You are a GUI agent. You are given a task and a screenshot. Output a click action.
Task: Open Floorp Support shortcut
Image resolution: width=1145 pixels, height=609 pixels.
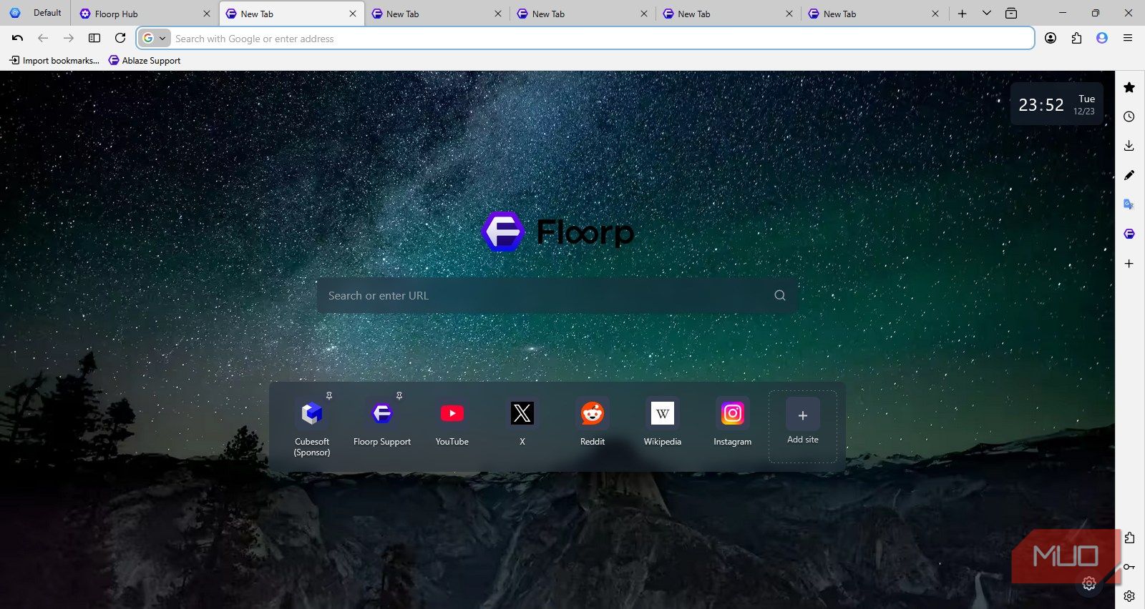click(382, 422)
